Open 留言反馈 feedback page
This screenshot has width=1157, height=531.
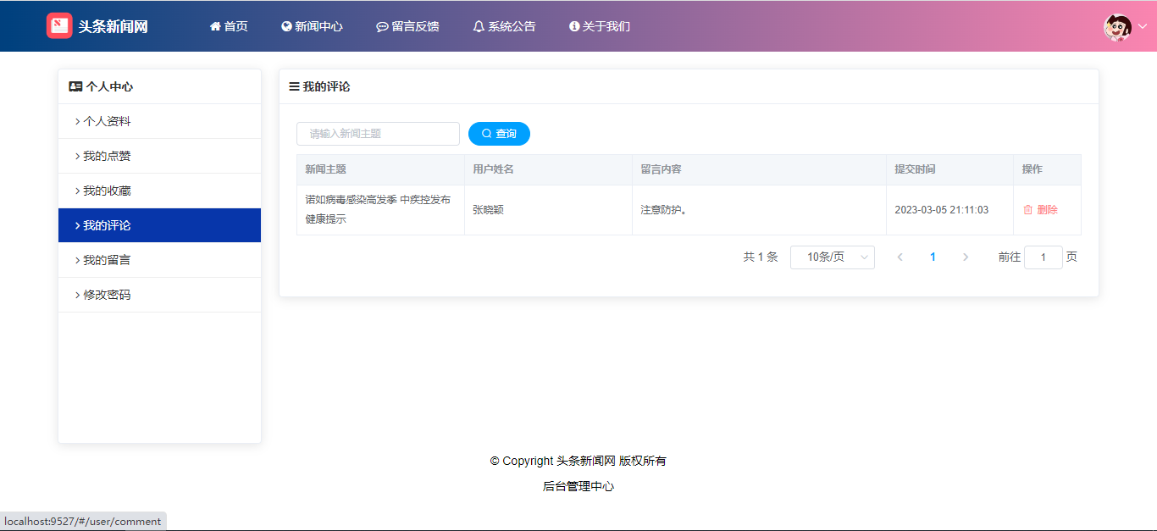pos(407,26)
